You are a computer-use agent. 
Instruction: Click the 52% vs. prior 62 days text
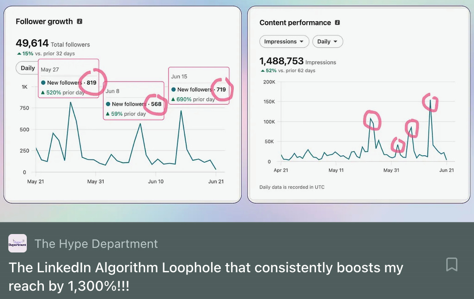pos(288,70)
